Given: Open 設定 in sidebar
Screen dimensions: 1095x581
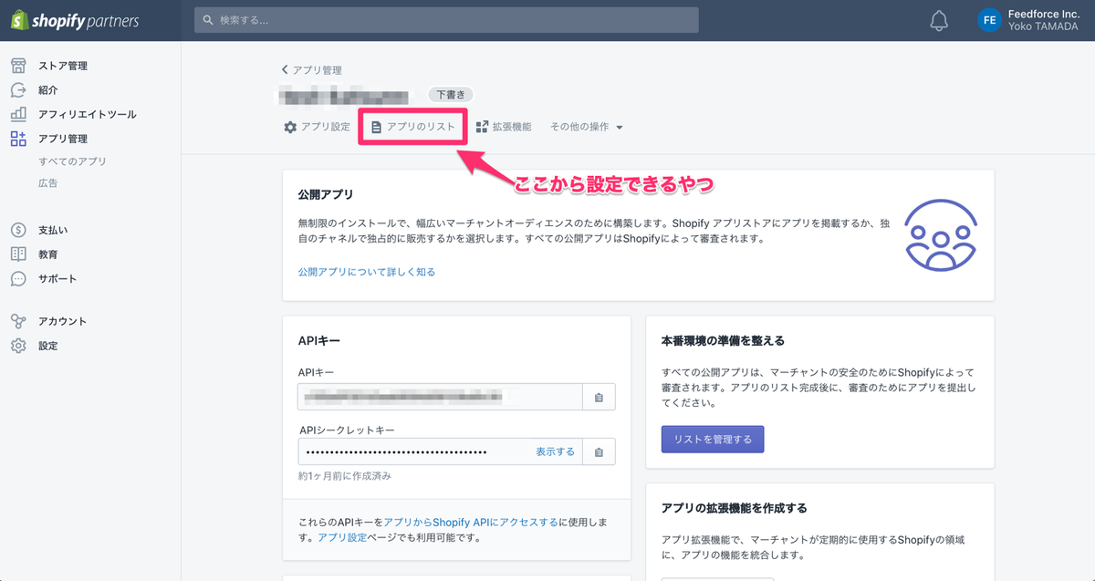Looking at the screenshot, I should [x=47, y=346].
